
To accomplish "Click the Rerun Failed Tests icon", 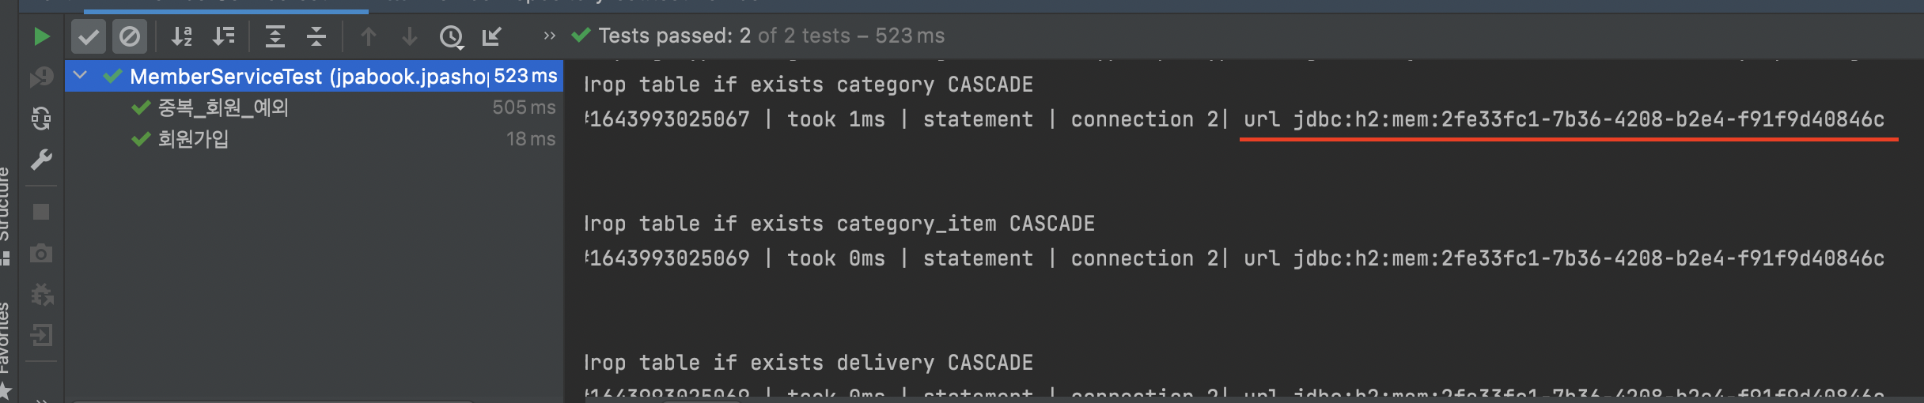I will coord(41,77).
